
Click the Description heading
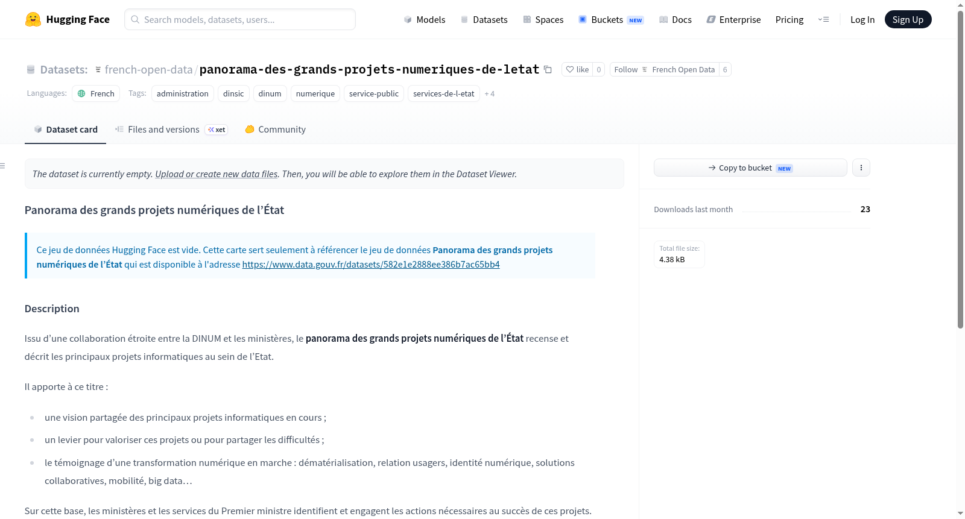click(52, 309)
